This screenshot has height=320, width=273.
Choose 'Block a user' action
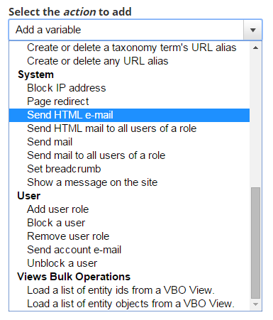pyautogui.click(x=129, y=223)
